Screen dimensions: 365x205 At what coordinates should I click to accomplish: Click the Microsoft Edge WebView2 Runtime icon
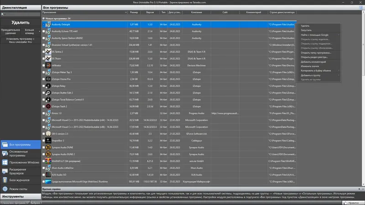(48, 181)
